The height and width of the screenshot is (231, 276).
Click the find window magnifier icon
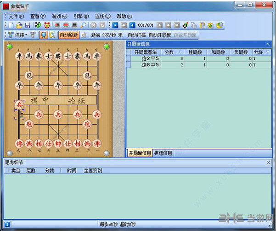(x=52, y=35)
